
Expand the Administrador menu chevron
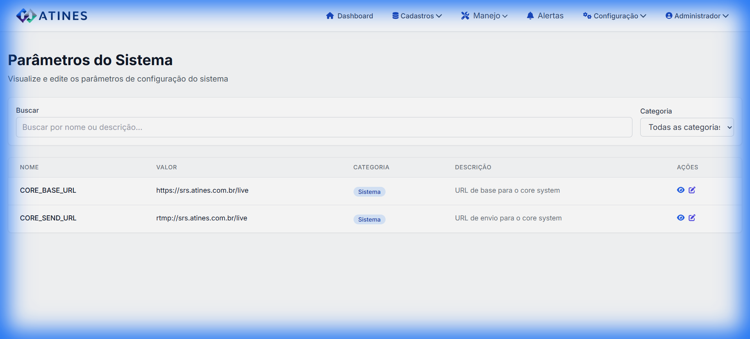725,16
